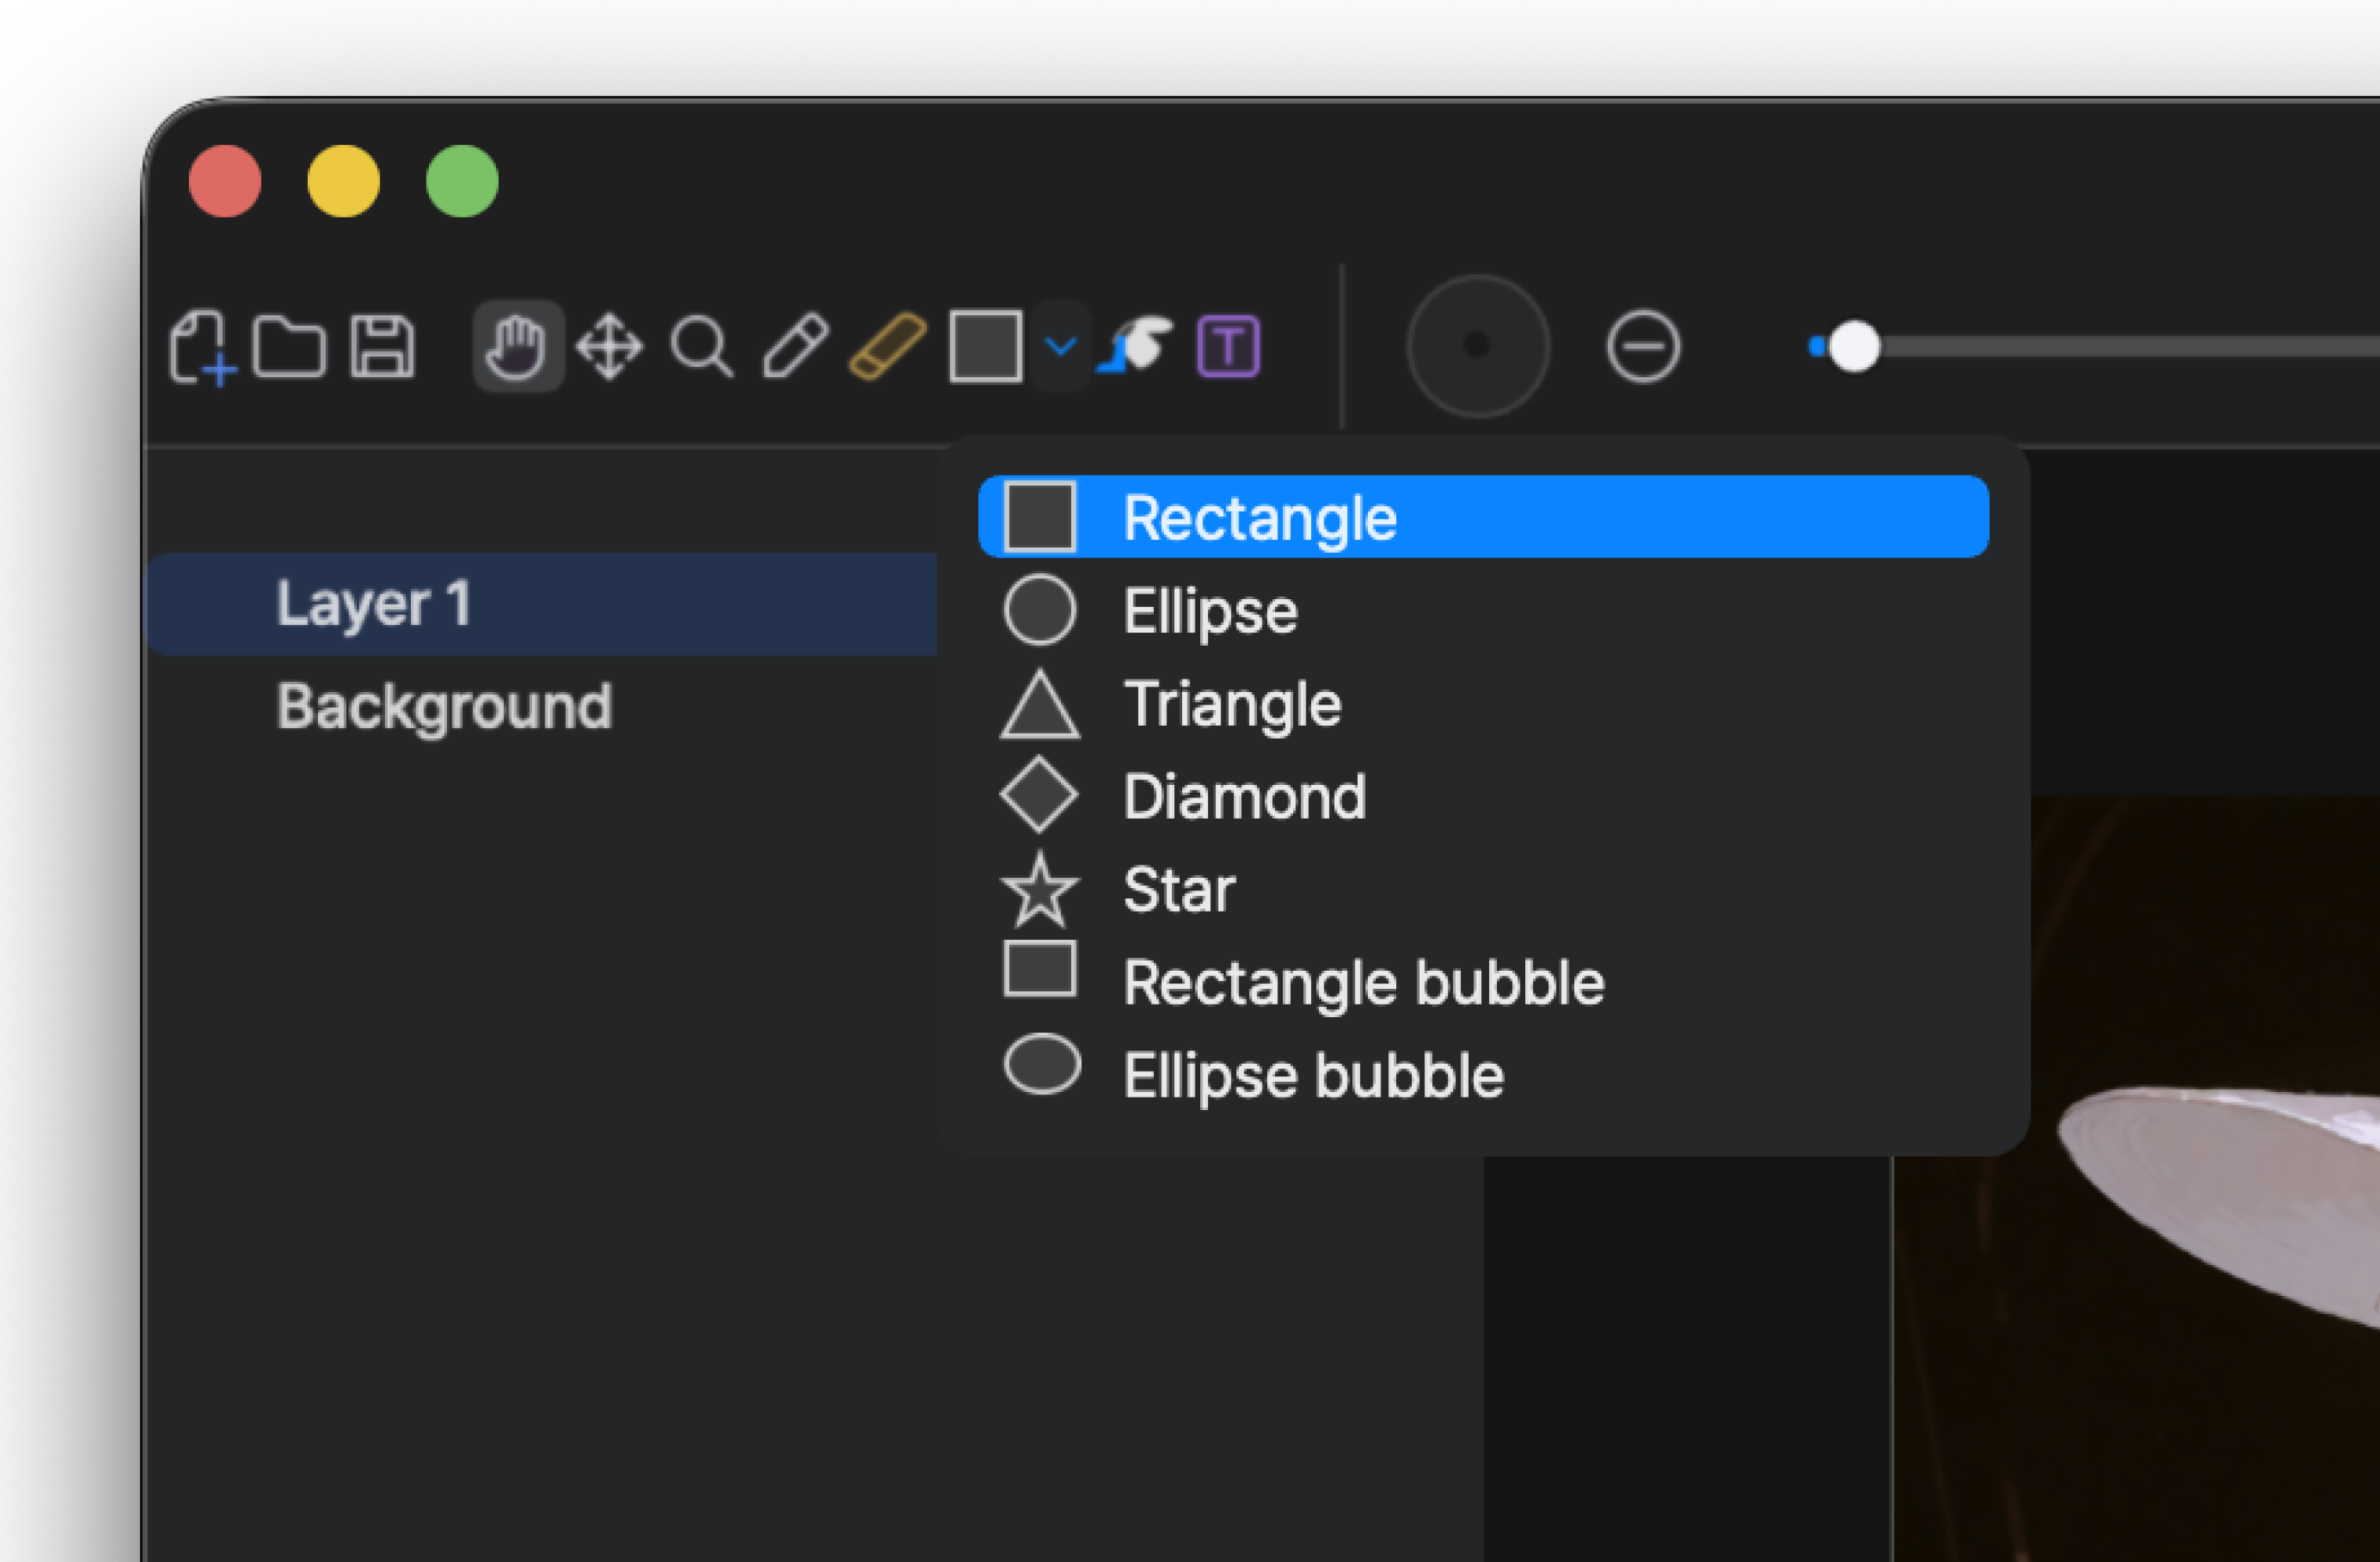Select the purple Text tool
This screenshot has height=1562, width=2380.
(x=1228, y=346)
